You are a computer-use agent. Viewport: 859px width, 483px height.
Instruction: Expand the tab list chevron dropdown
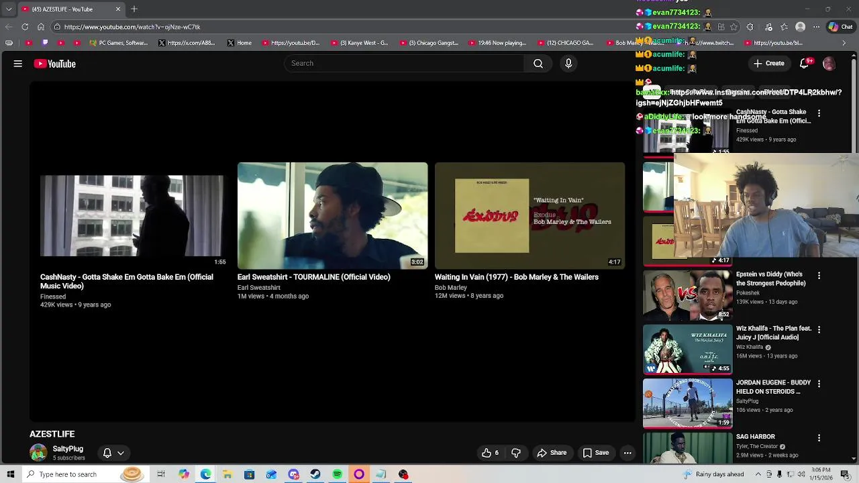point(9,9)
